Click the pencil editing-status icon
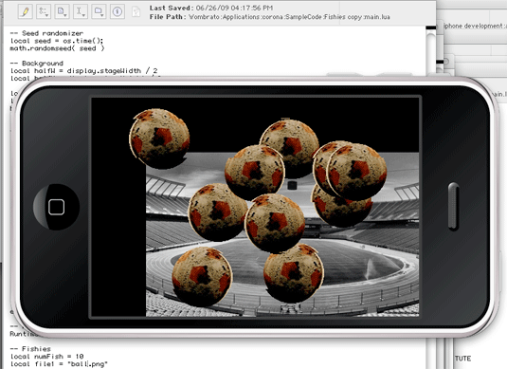Viewport: 507px width, 369px height. (x=25, y=11)
